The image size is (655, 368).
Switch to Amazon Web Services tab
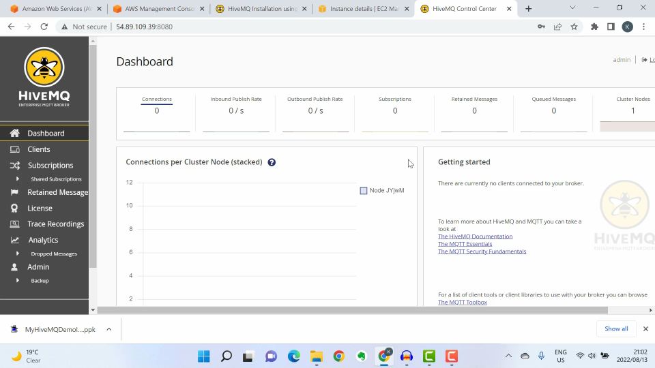click(57, 9)
